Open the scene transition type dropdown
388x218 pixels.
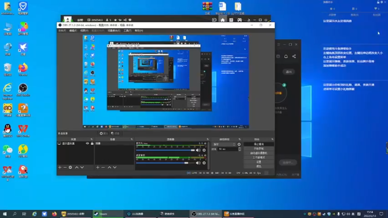(224, 144)
